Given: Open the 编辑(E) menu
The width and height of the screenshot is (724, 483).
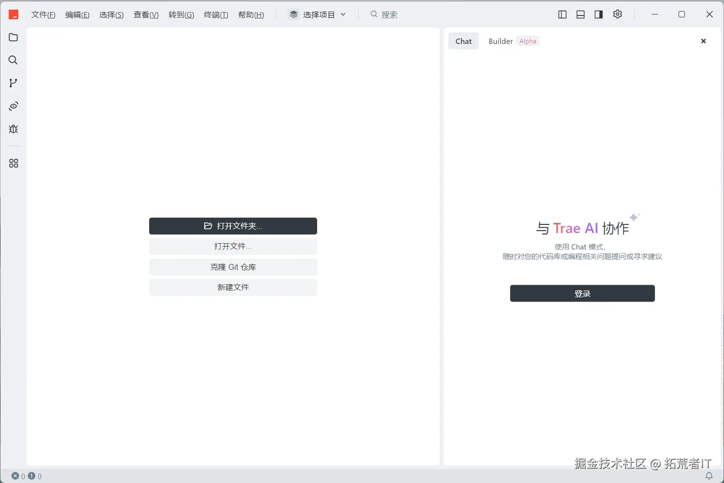Looking at the screenshot, I should (x=77, y=15).
